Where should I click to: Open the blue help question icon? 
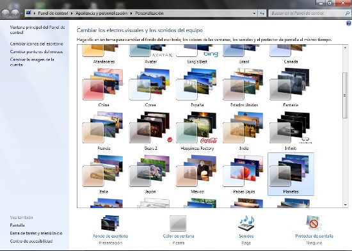coord(348,23)
